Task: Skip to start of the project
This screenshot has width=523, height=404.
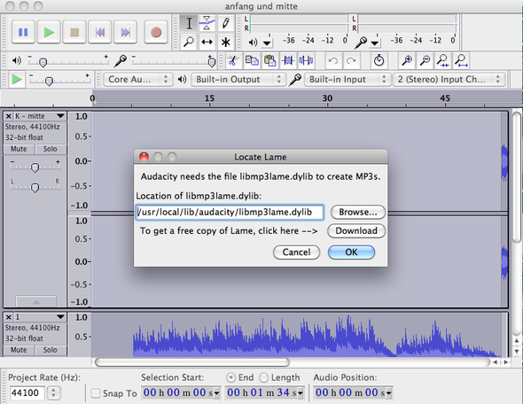Action: 100,32
